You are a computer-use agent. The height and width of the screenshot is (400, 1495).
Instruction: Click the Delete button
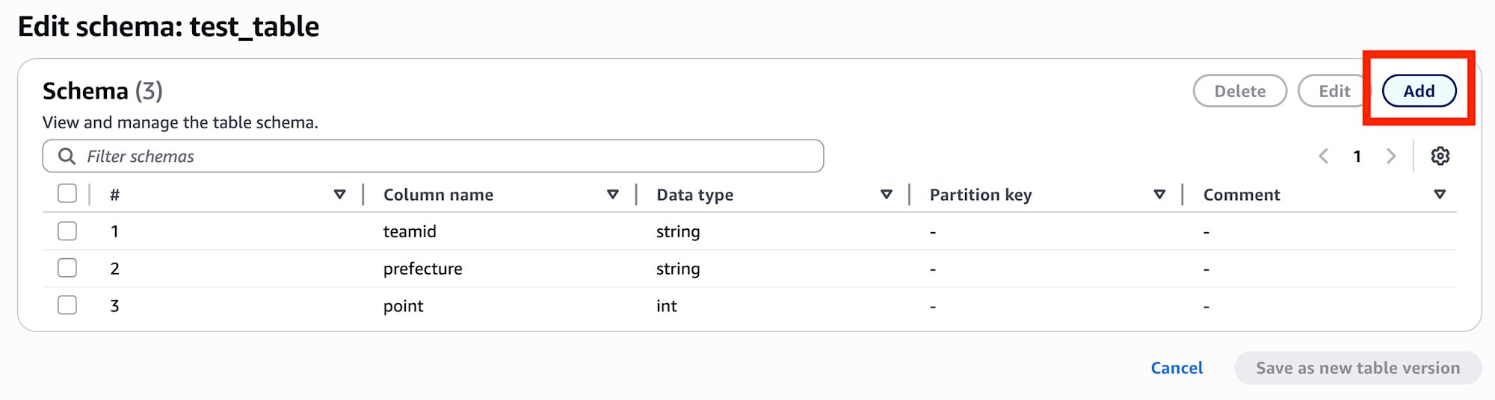point(1240,91)
